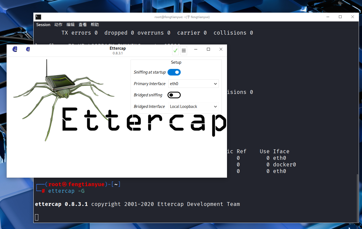Minimize the terminal window
362x229 pixels.
pyautogui.click(x=328, y=17)
